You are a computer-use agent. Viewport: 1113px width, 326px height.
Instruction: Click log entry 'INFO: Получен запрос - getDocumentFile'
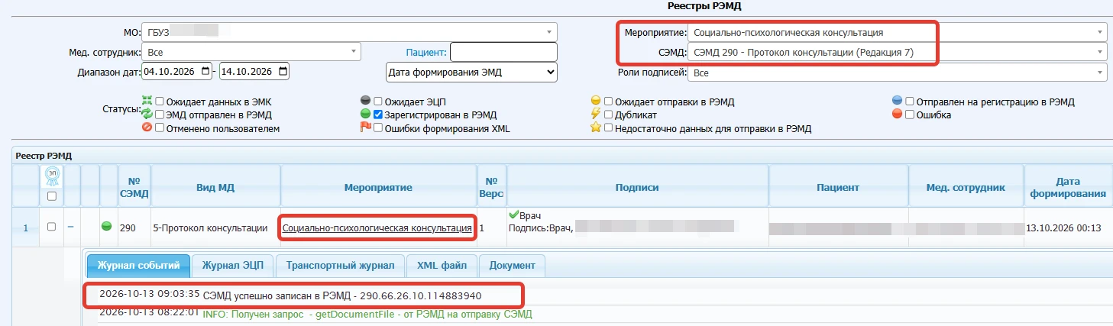pos(367,314)
